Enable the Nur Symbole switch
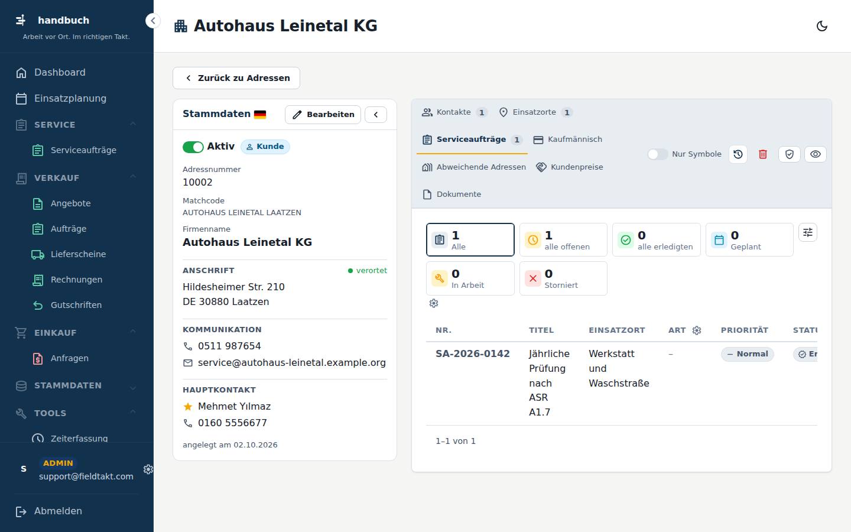The image size is (851, 532). pyautogui.click(x=658, y=154)
